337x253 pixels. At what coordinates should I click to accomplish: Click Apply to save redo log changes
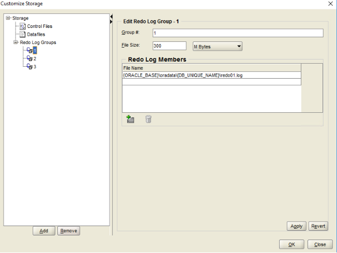(296, 226)
